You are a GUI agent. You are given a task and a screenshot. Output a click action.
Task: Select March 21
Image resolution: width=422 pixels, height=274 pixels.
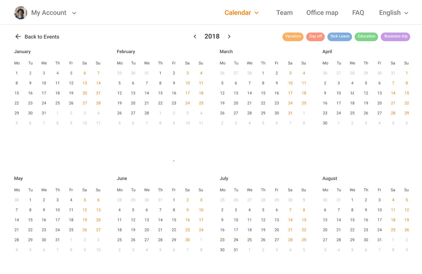click(250, 103)
